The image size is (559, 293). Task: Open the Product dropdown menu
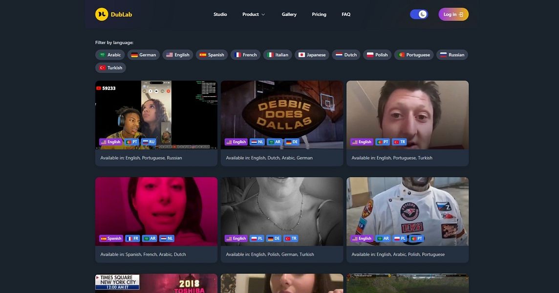tap(253, 14)
